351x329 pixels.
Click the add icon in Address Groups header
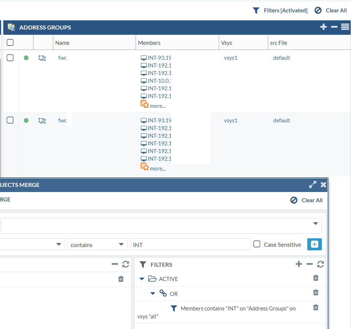(x=323, y=27)
